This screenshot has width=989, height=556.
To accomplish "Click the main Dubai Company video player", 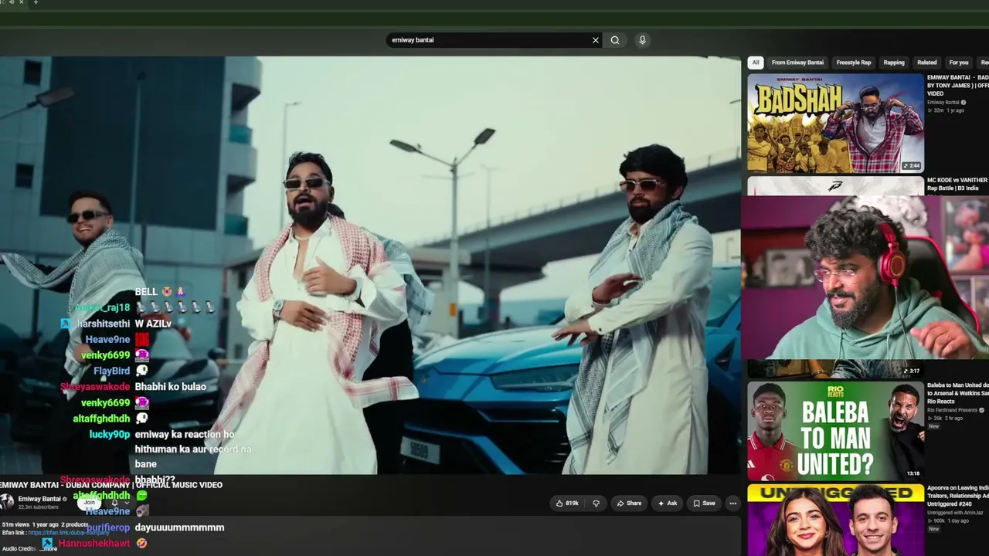I will coord(370,265).
